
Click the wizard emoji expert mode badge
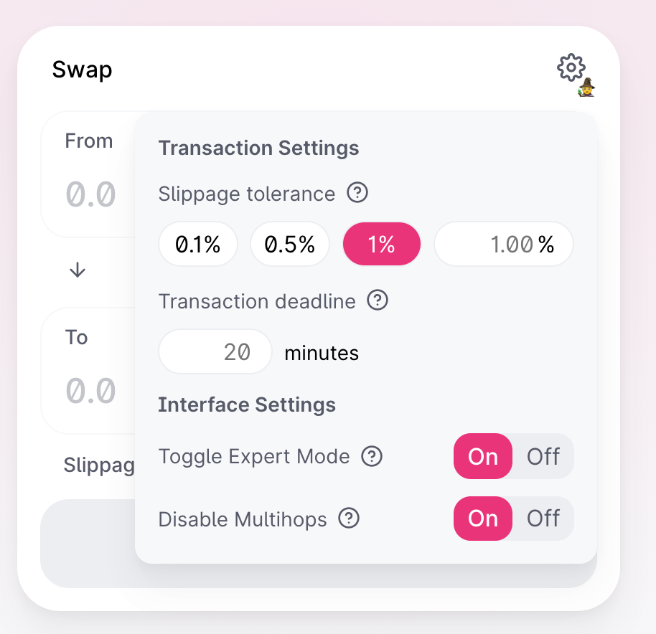click(x=586, y=87)
